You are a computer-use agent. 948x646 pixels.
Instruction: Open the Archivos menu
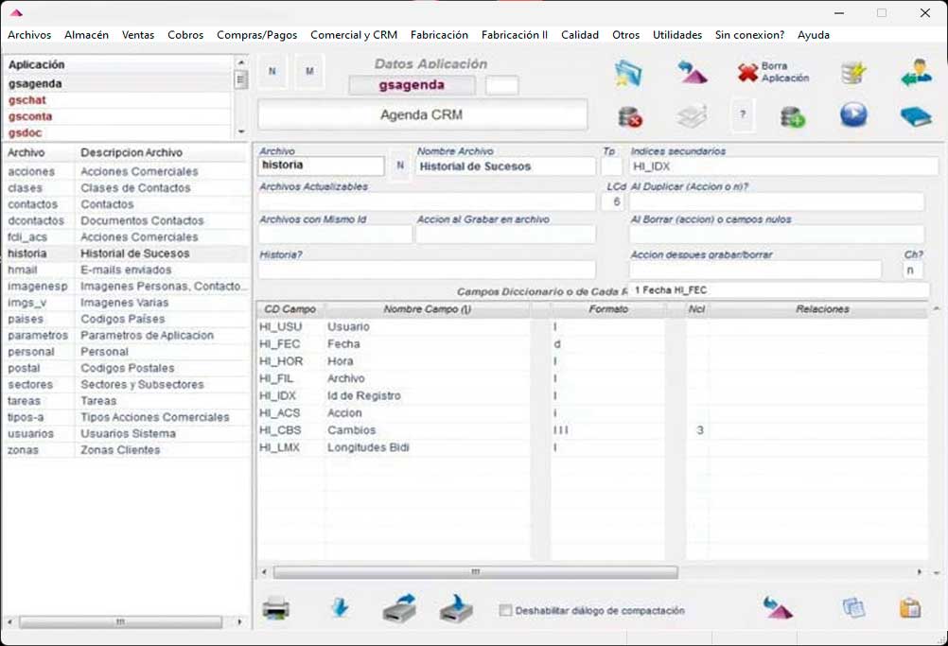click(x=29, y=35)
